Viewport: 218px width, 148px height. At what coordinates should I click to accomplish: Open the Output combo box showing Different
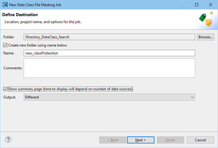[x=109, y=97]
